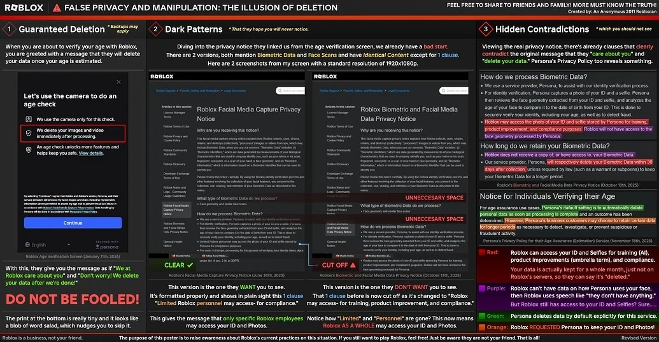The width and height of the screenshot is (659, 342).
Task: Open 'Parents, Safety, and Moderation' breadcrumb in left screenshot
Action: pos(200,90)
